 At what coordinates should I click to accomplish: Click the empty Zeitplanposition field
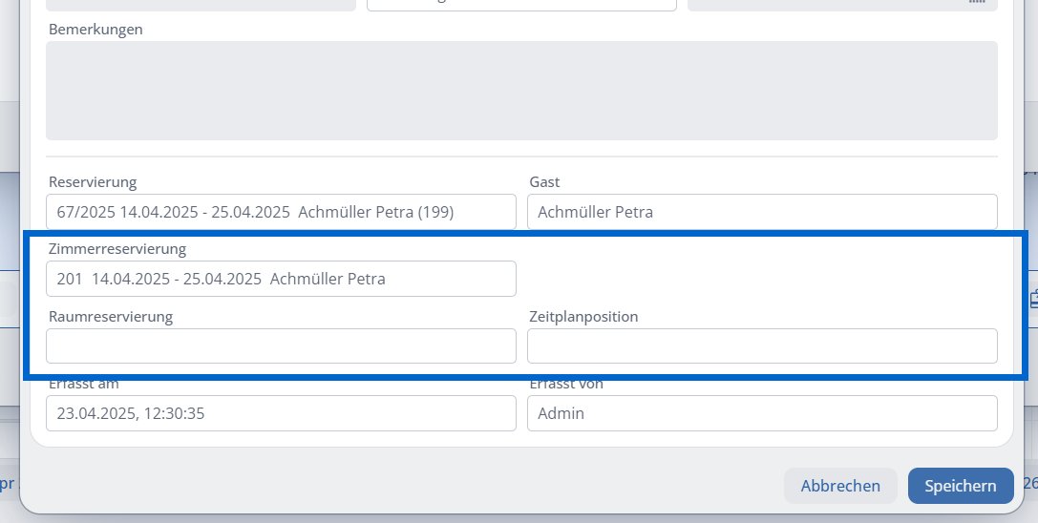(x=762, y=346)
